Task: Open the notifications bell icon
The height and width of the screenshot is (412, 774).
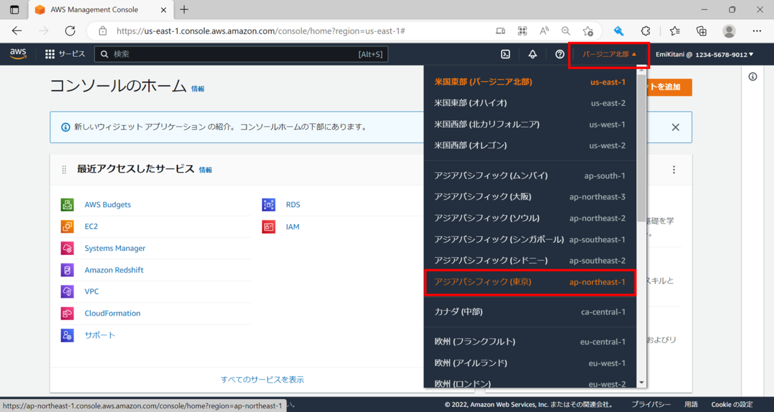Action: tap(533, 54)
